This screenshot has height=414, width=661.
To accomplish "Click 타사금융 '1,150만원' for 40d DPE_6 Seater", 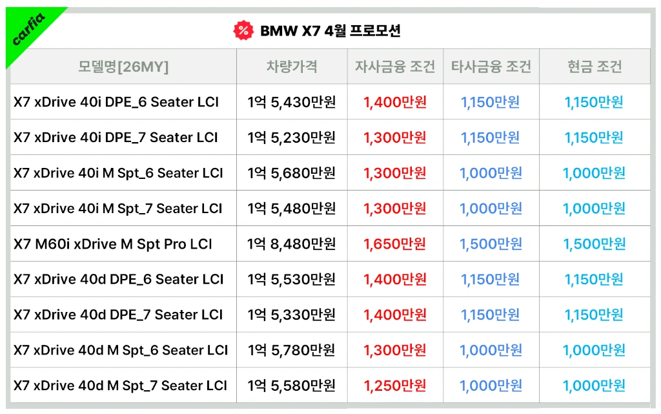I will [x=491, y=279].
